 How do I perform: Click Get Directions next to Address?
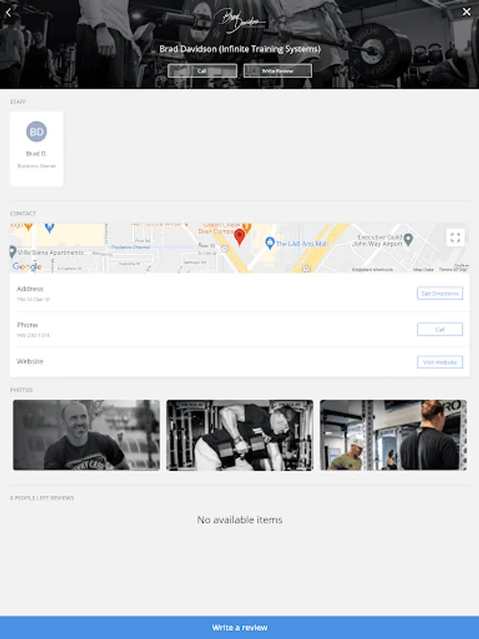tap(440, 293)
